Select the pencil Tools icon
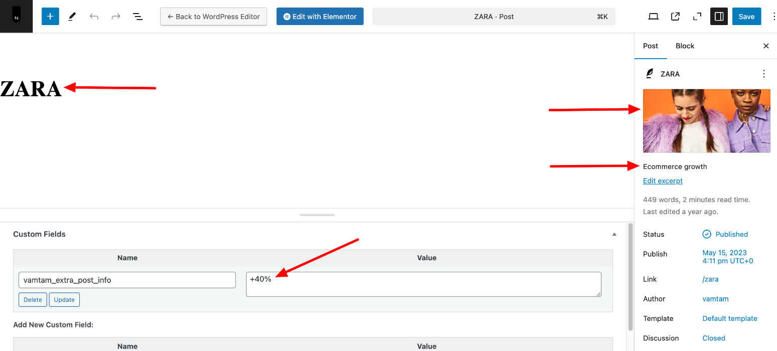777x351 pixels. tap(72, 17)
